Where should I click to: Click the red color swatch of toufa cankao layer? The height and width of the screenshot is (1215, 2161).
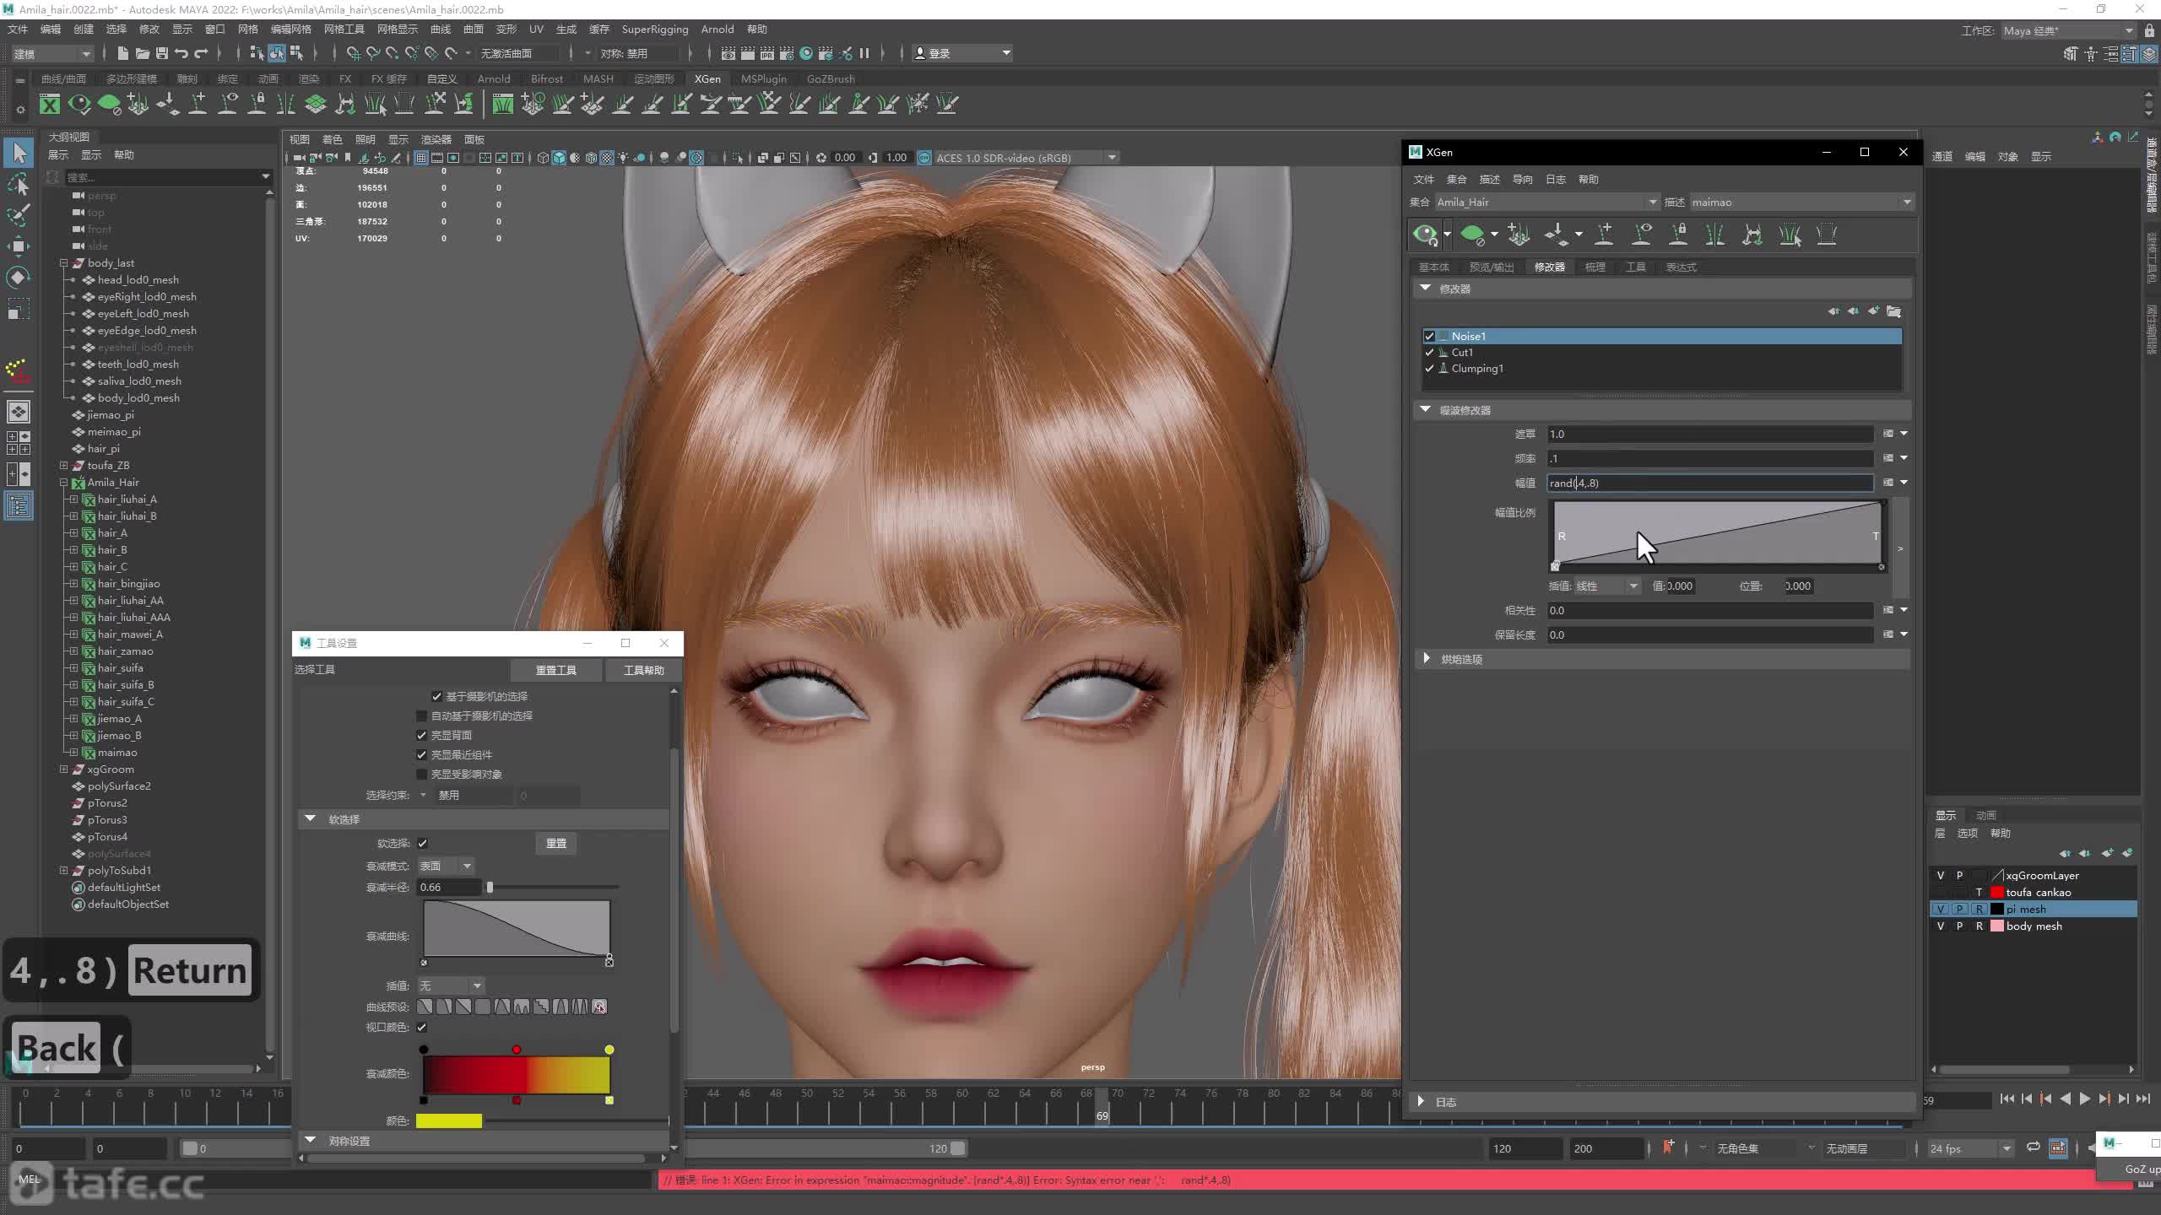pyautogui.click(x=1997, y=892)
